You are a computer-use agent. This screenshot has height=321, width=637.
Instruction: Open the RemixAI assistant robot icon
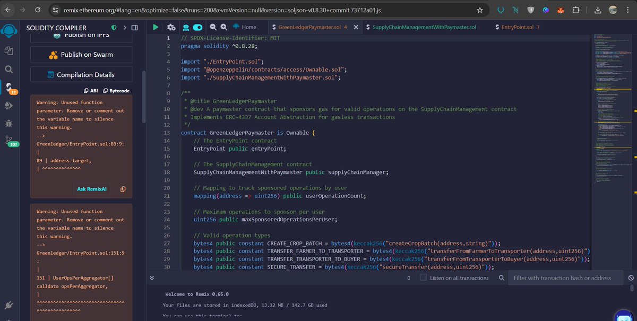[186, 27]
